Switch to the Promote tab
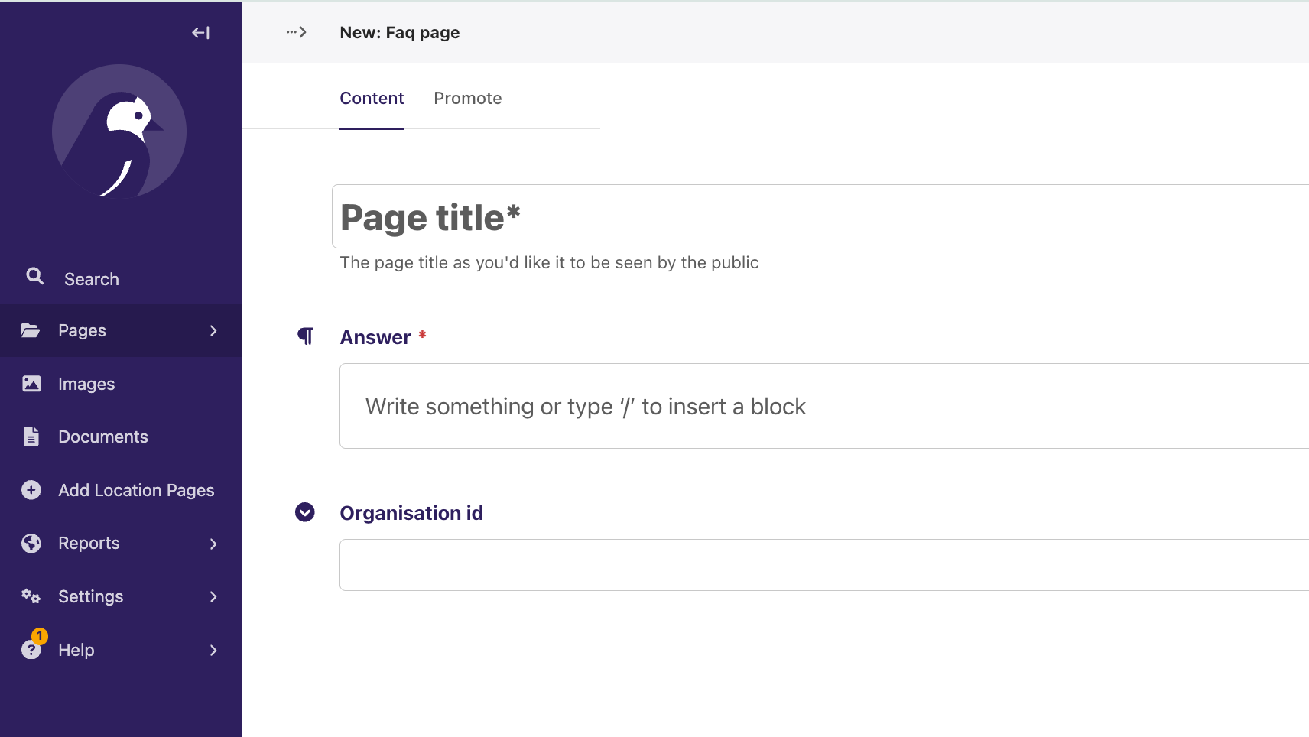Viewport: 1309px width, 737px height. pos(467,99)
